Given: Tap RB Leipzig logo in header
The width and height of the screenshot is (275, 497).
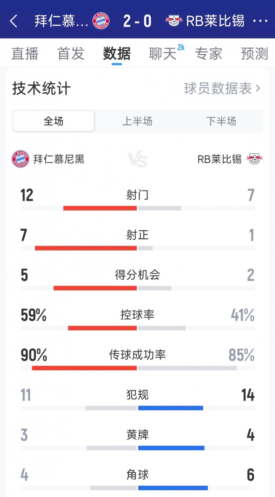Looking at the screenshot, I should point(174,21).
